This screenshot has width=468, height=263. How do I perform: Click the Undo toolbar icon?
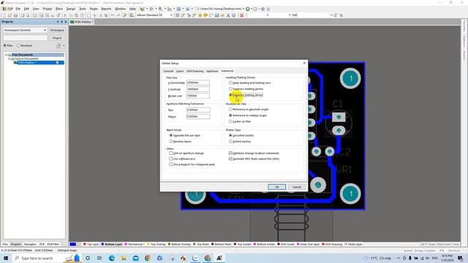pyautogui.click(x=113, y=15)
